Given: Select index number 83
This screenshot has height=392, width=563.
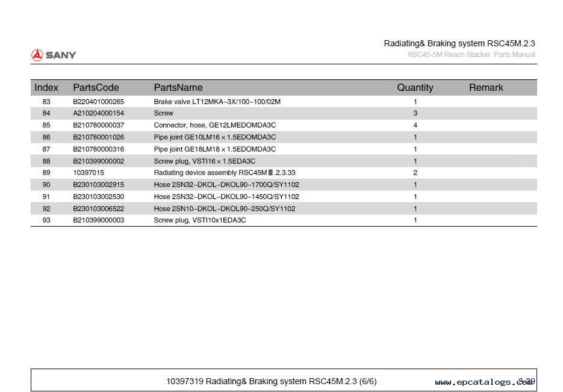Looking at the screenshot, I should tap(46, 102).
